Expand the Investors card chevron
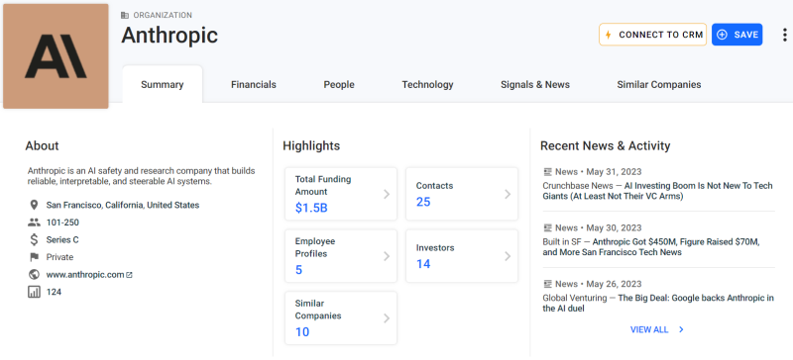793x360 pixels. 508,256
